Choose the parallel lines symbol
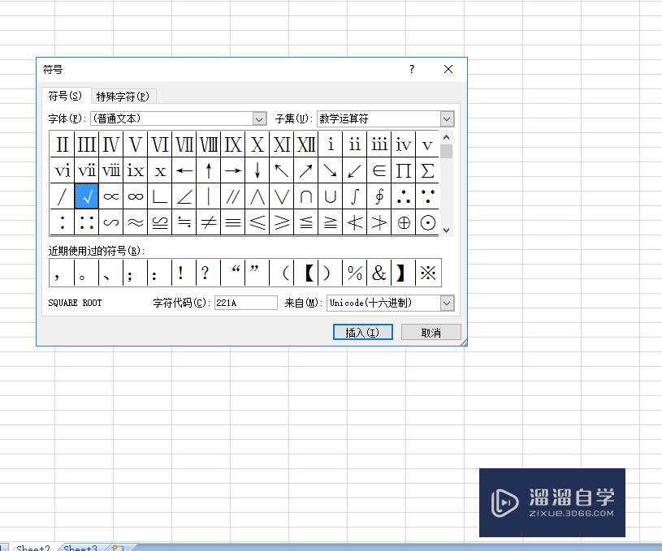 pos(233,196)
